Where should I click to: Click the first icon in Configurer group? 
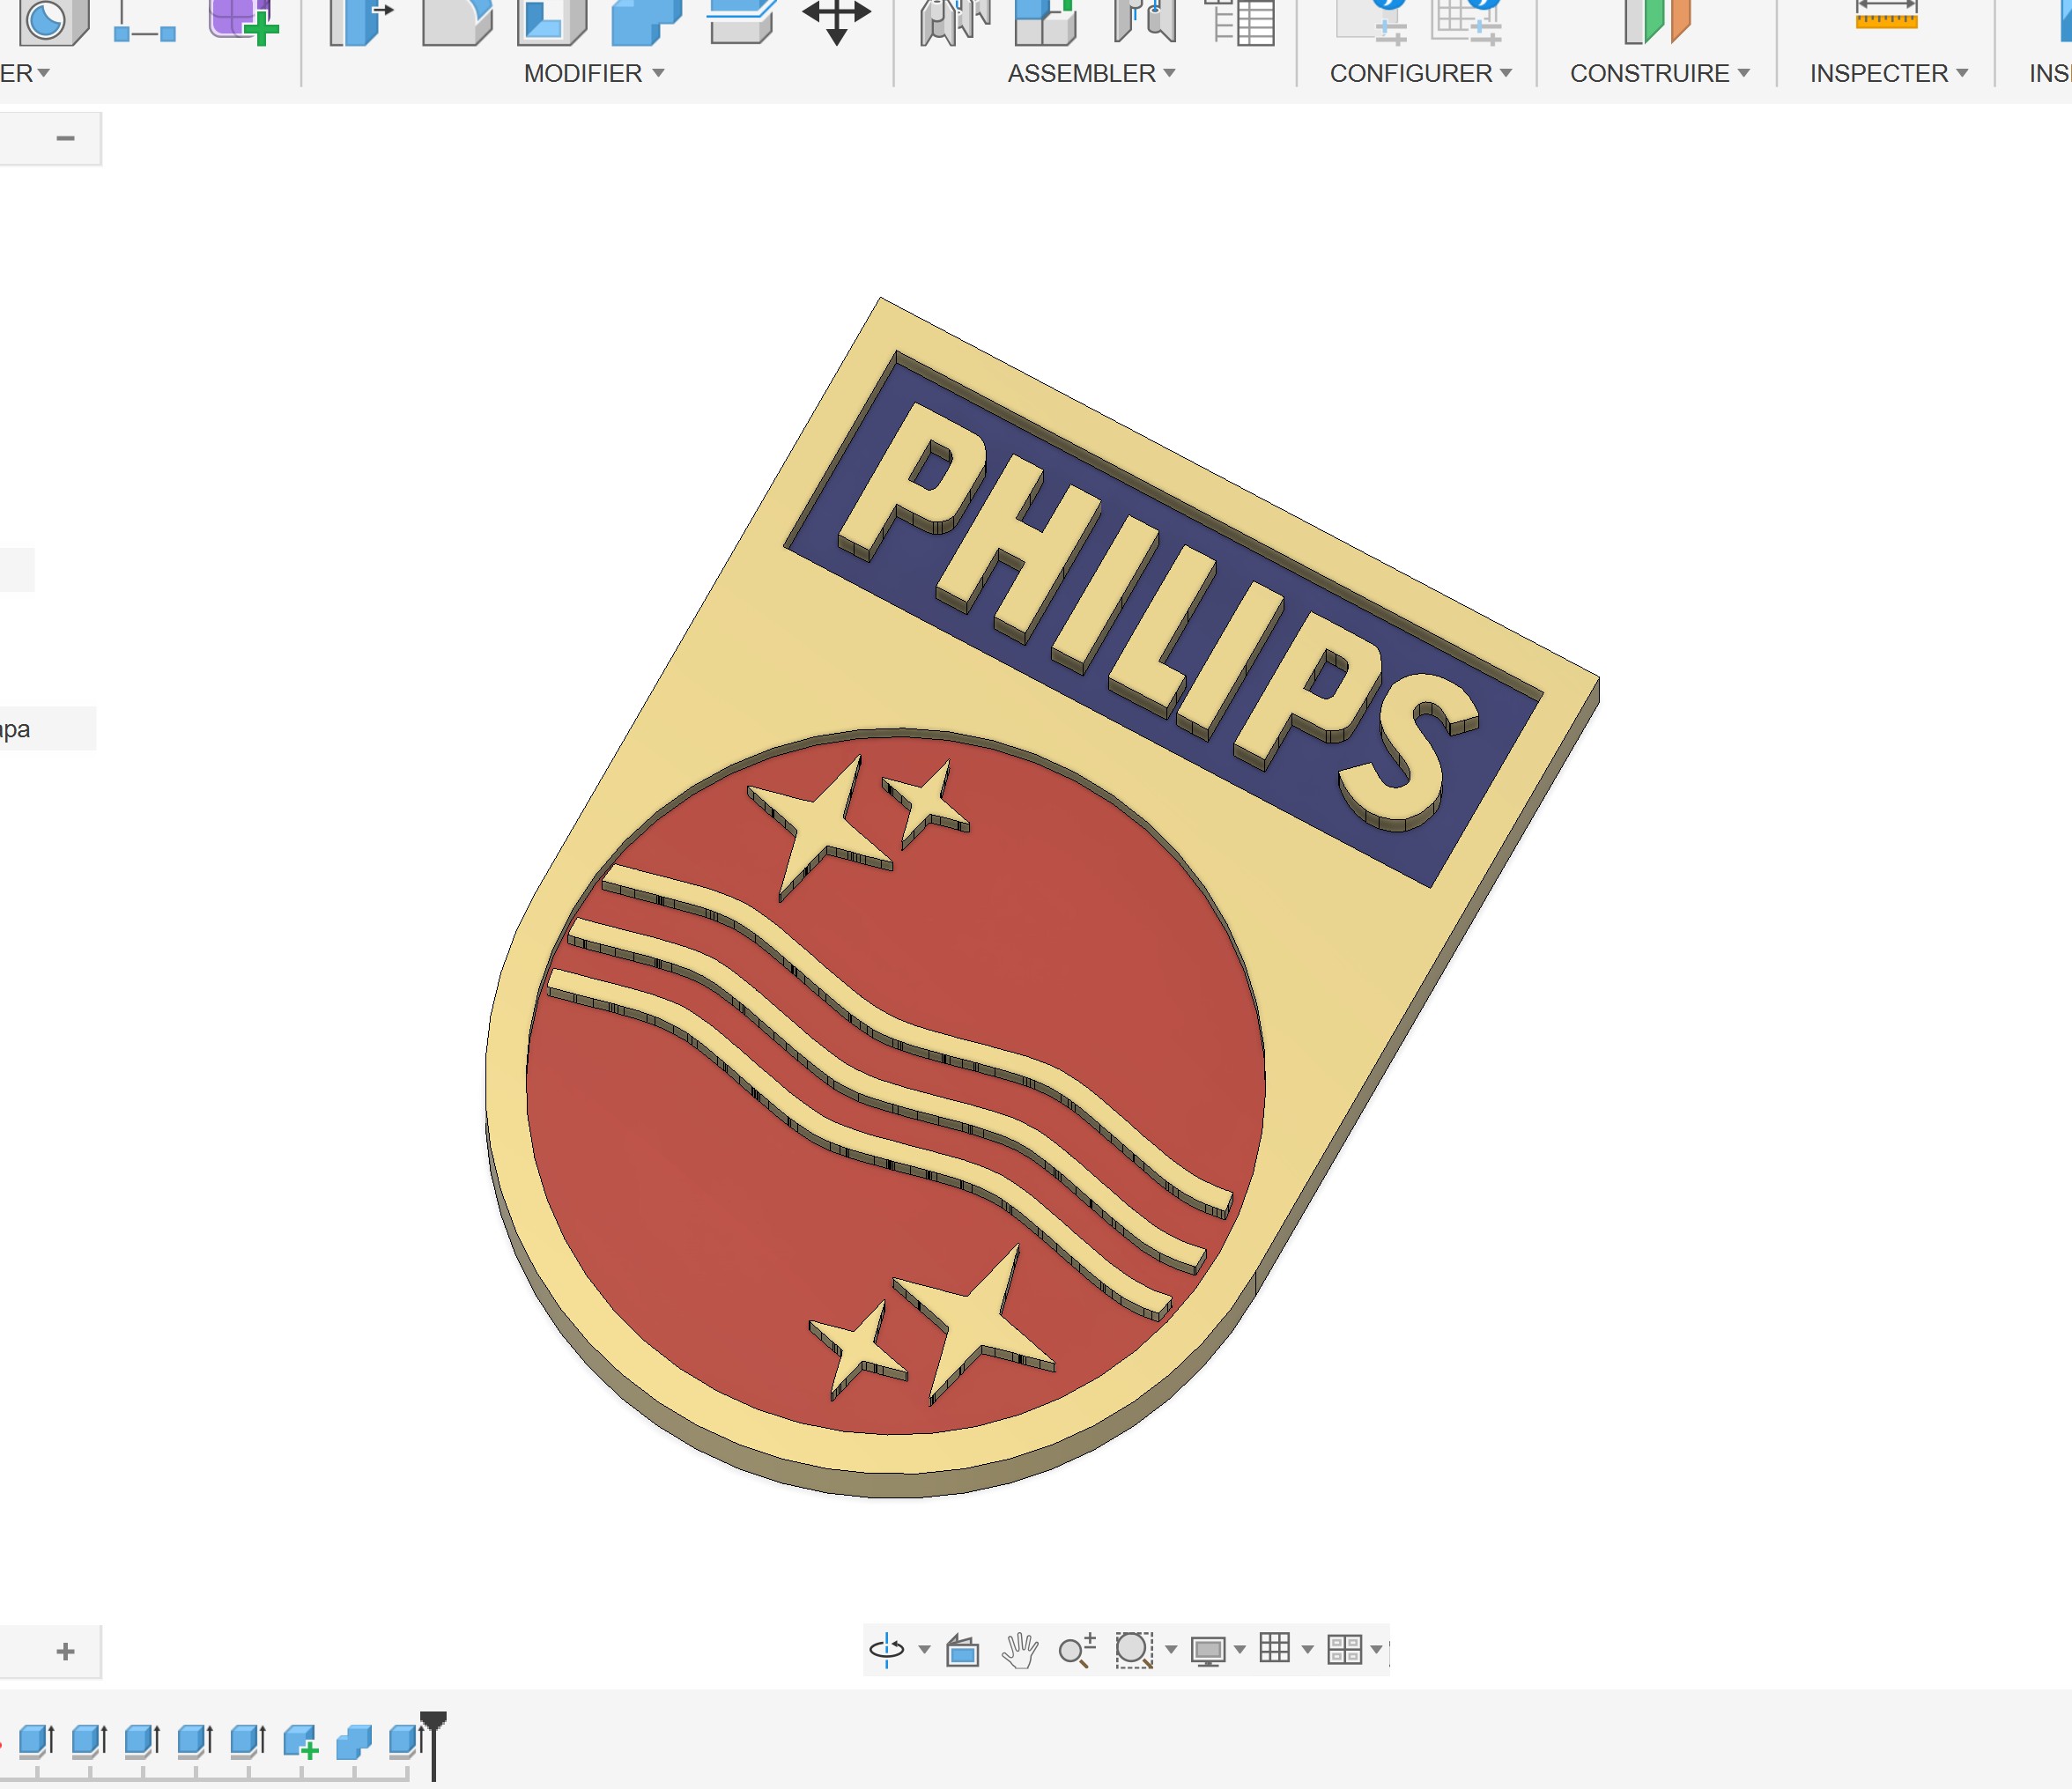1373,22
